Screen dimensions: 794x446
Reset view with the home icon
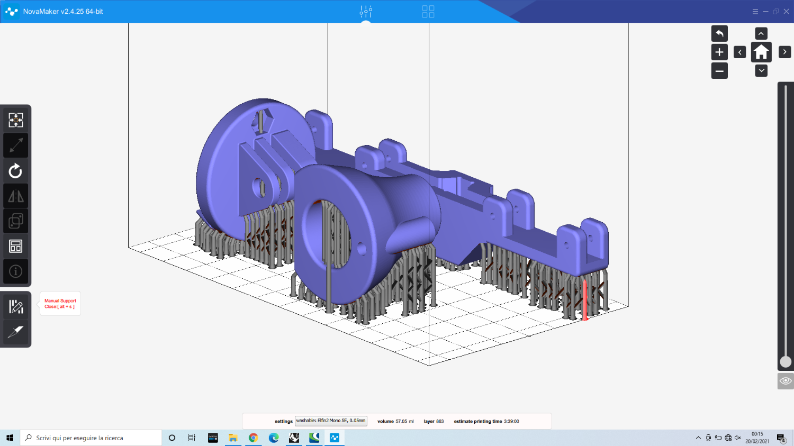[761, 52]
